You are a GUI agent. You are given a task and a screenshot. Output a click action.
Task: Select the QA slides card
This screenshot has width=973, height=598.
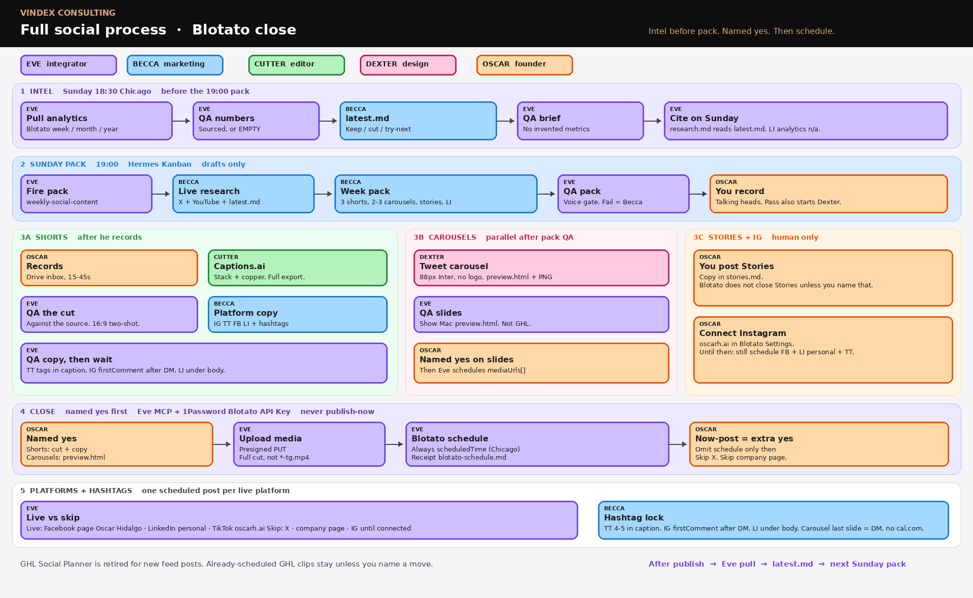[541, 314]
